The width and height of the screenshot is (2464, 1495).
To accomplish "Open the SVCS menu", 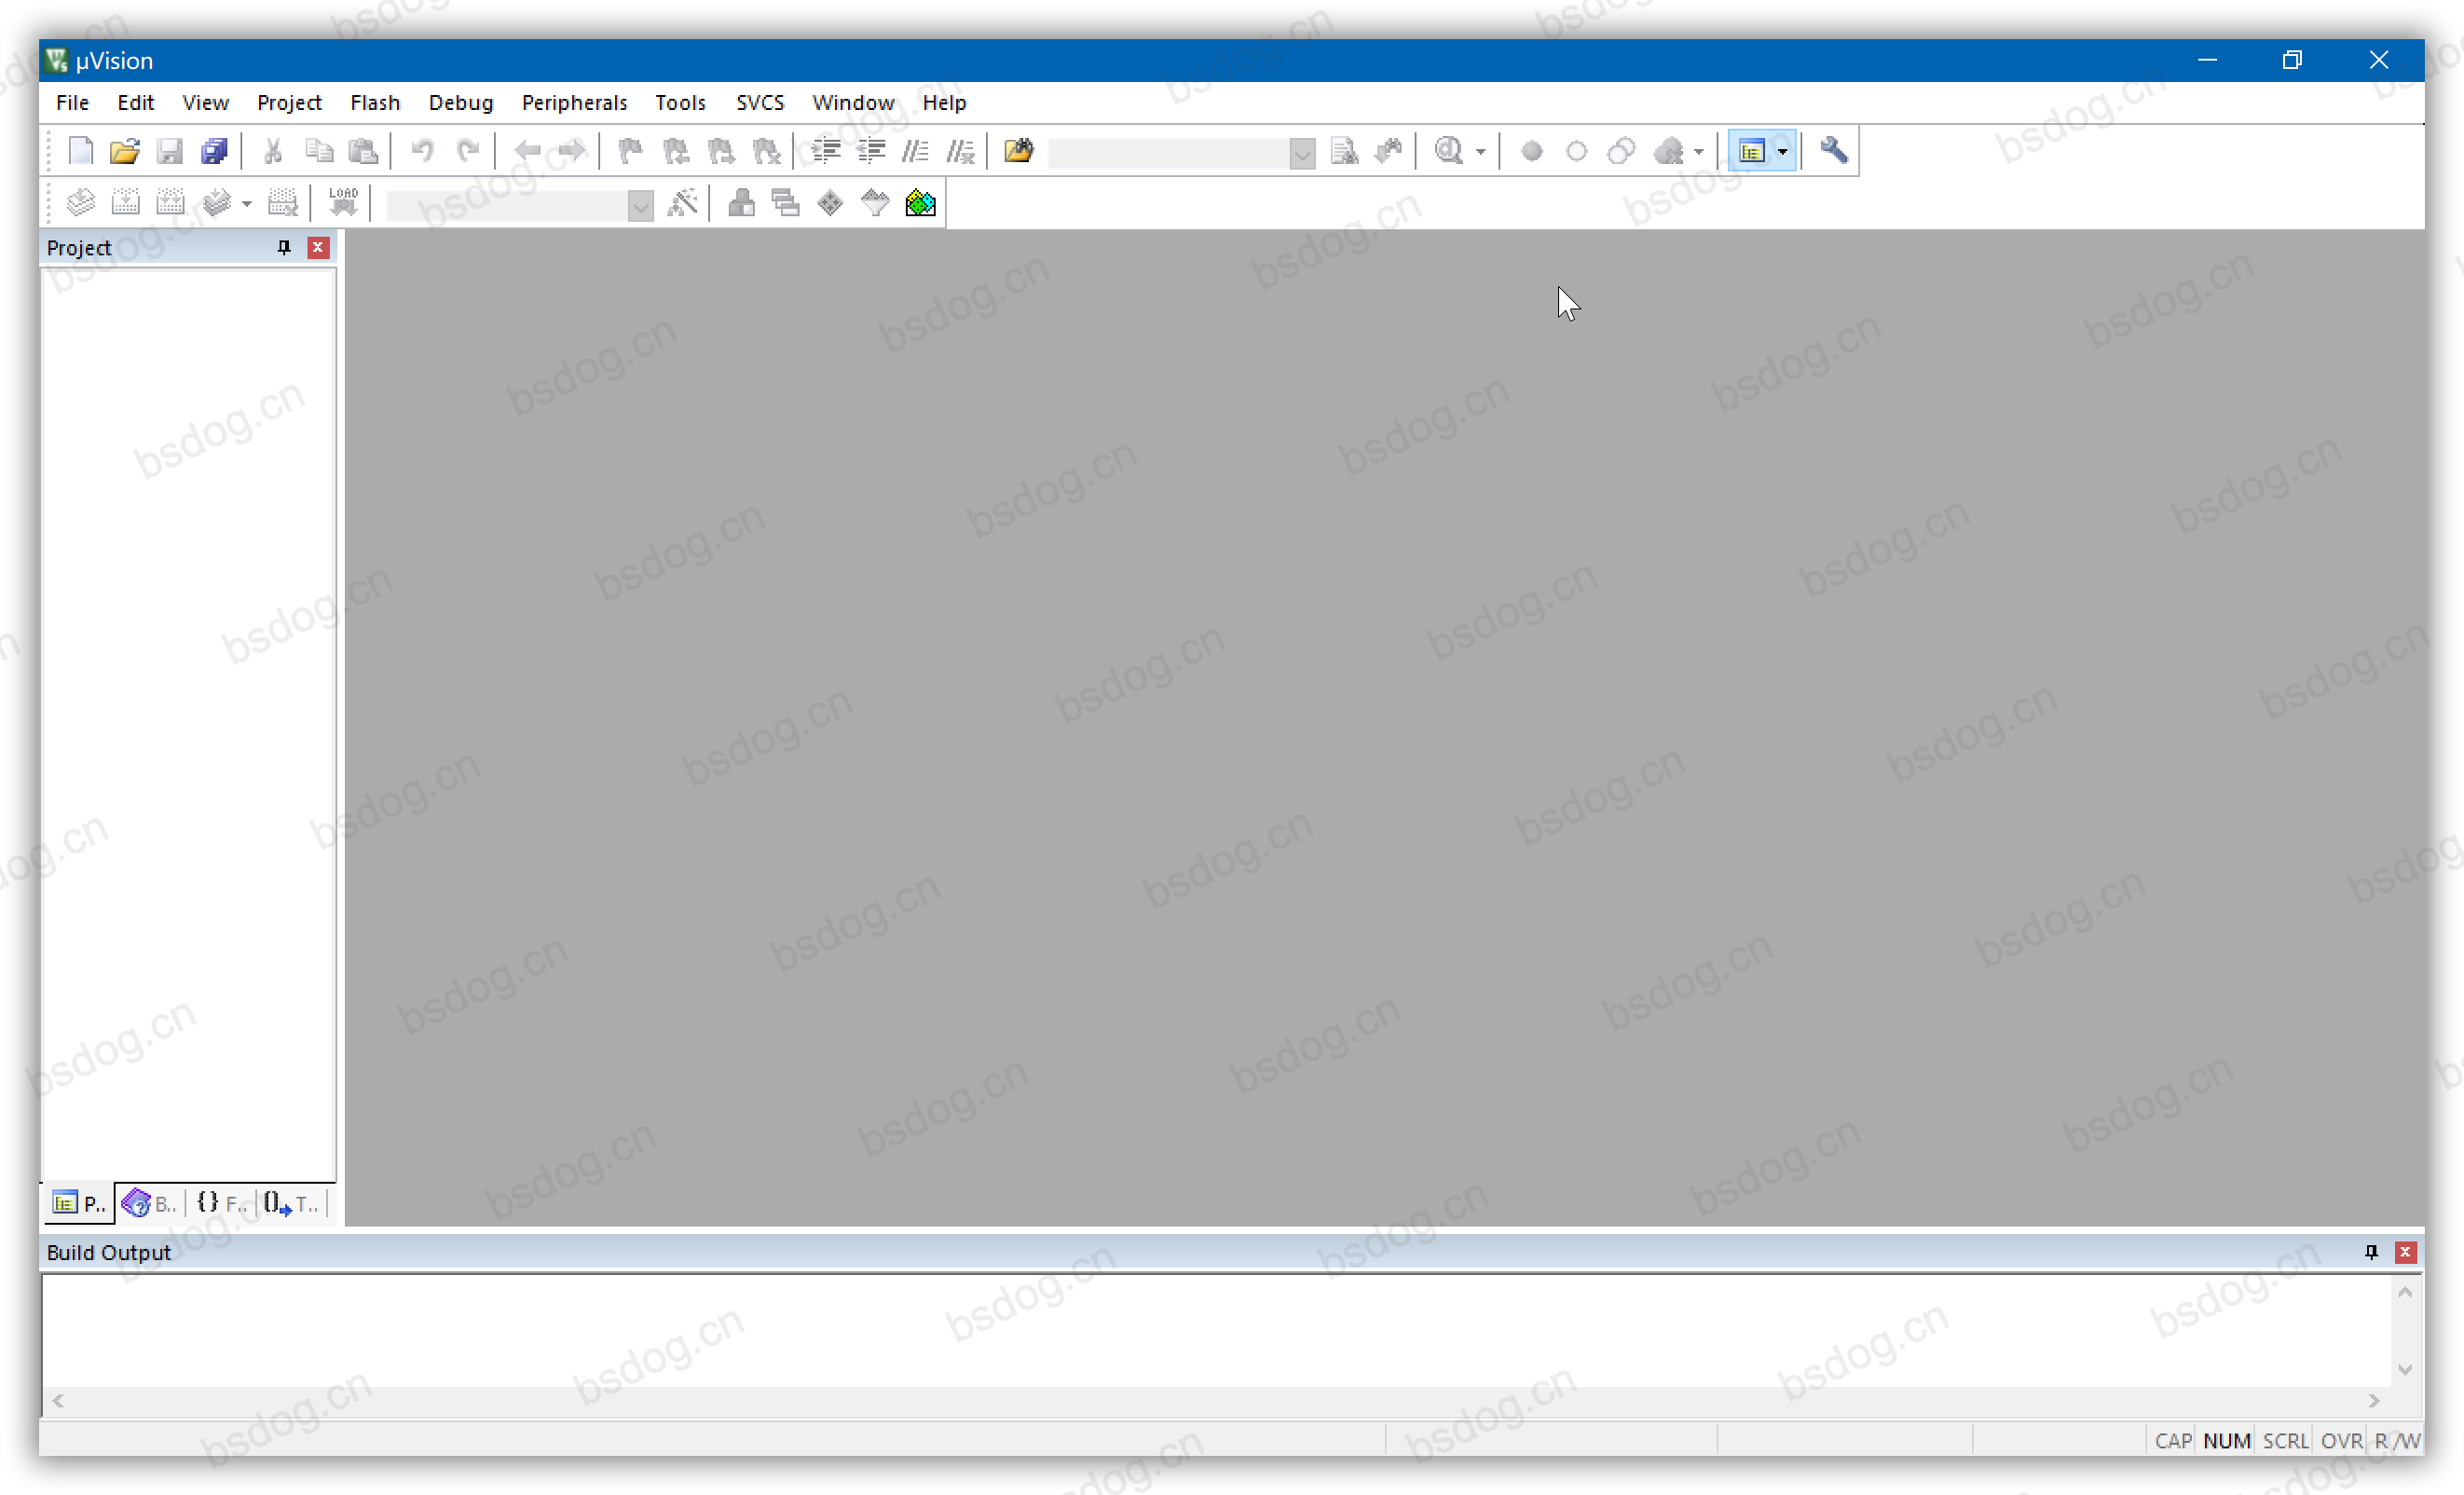I will (x=760, y=102).
